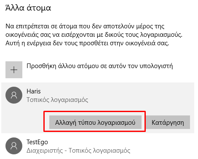Select the TestEgo account name
The image size is (198, 159).
(x=37, y=142)
